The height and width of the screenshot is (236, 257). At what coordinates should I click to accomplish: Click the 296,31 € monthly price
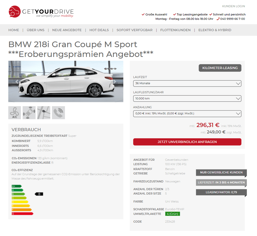point(208,125)
